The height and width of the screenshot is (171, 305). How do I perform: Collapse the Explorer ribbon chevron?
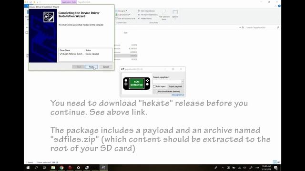[275, 6]
